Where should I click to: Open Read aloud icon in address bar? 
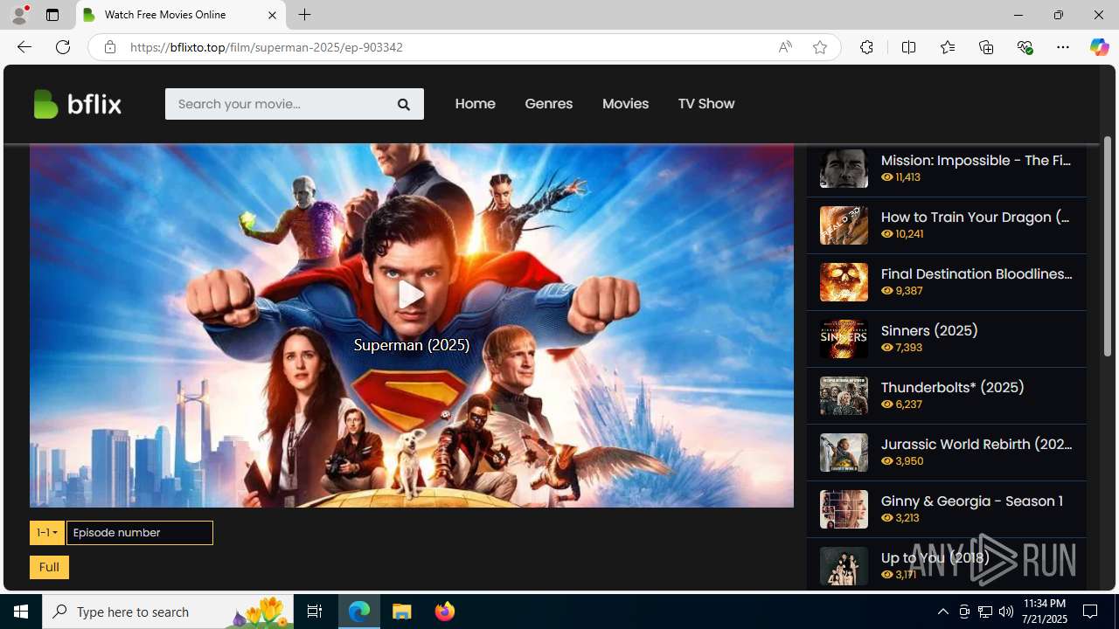(785, 47)
